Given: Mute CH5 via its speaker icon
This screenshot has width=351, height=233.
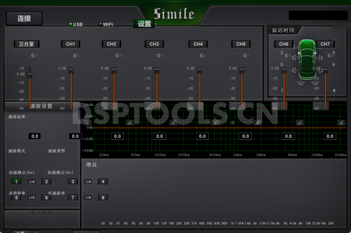Looking at the screenshot, I should [x=245, y=56].
